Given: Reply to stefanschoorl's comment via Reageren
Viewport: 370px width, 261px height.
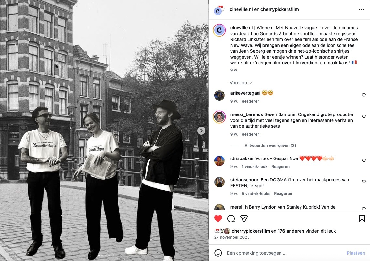Looking at the screenshot, I should pos(283,194).
